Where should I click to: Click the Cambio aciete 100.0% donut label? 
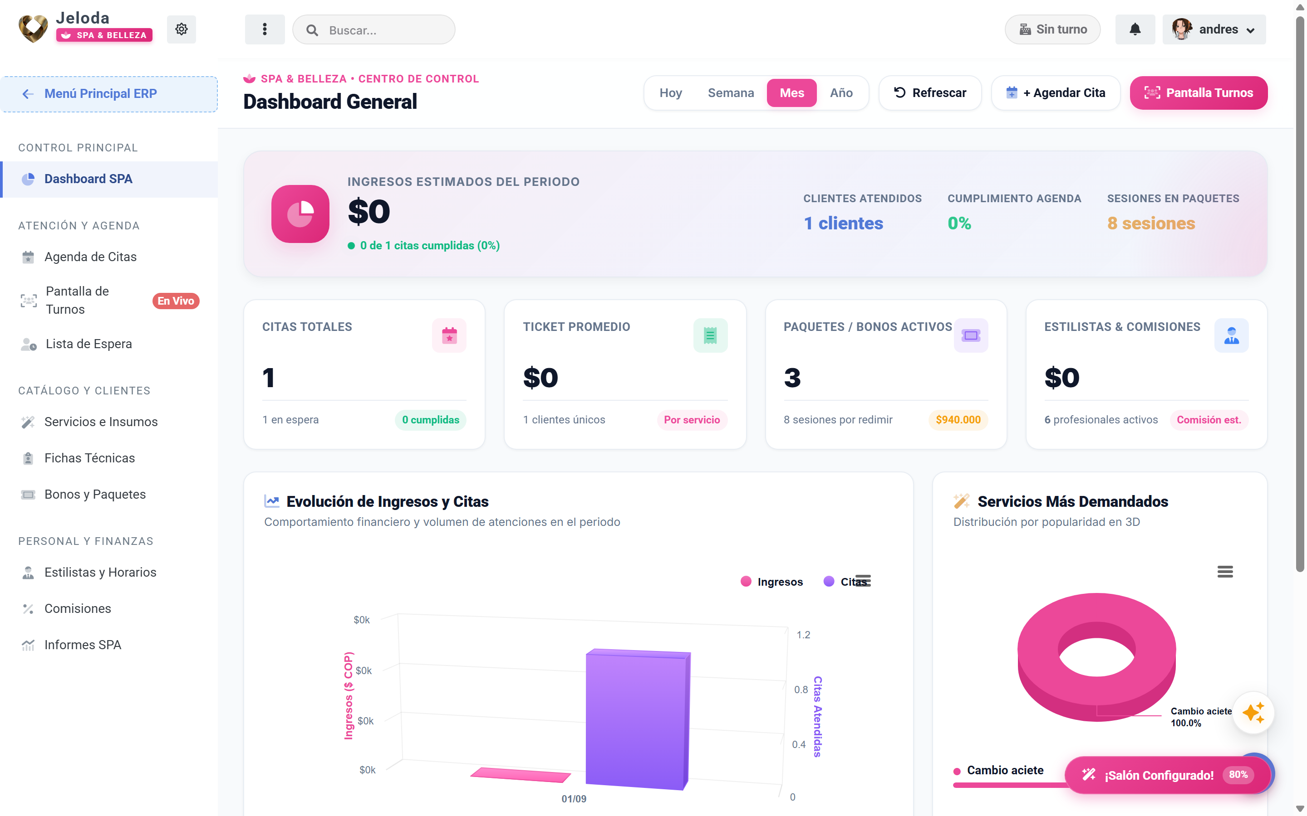(1201, 717)
